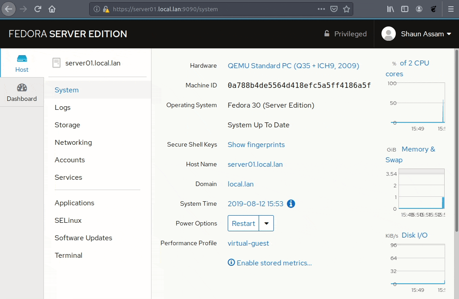459x299 pixels.
Task: Open the page actions three-dot menu
Action: pos(321,9)
